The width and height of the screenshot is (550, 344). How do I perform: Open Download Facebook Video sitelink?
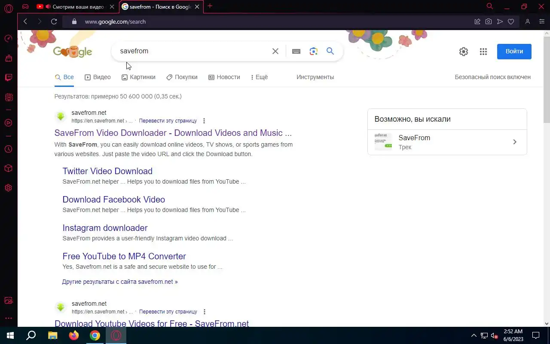pyautogui.click(x=114, y=200)
